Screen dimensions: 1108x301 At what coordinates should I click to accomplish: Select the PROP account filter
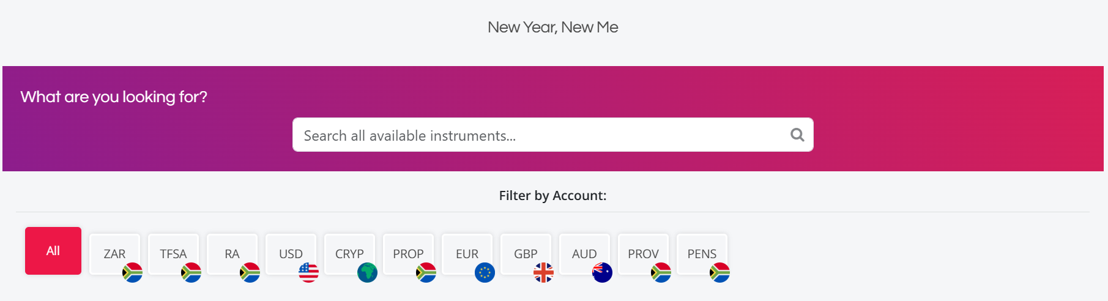click(408, 253)
